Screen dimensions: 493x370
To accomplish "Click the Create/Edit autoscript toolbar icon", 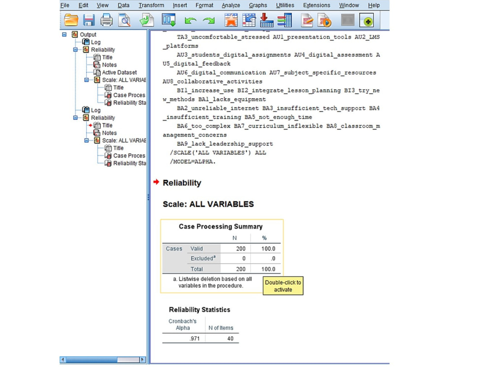I will tap(307, 20).
